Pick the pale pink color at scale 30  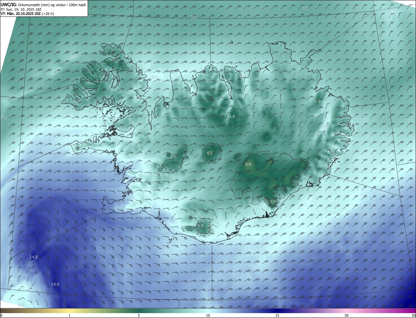(x=346, y=311)
